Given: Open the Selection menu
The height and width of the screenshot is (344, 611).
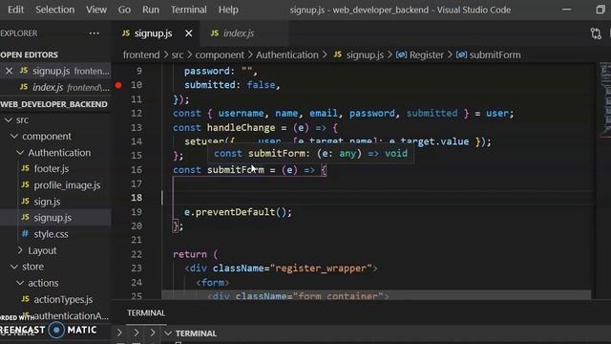Looking at the screenshot, I should pos(55,10).
